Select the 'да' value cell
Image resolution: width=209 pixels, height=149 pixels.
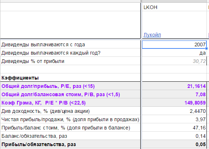[x=174, y=53]
